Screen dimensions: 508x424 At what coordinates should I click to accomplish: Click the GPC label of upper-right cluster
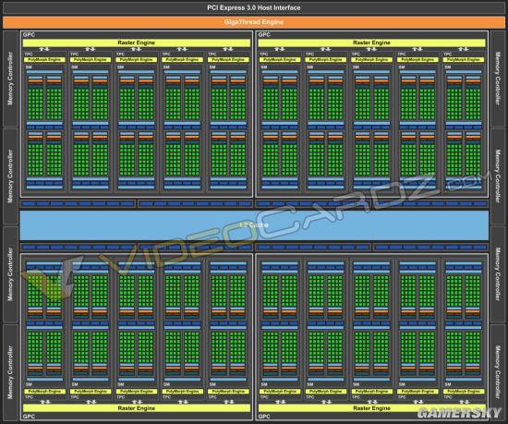[264, 35]
